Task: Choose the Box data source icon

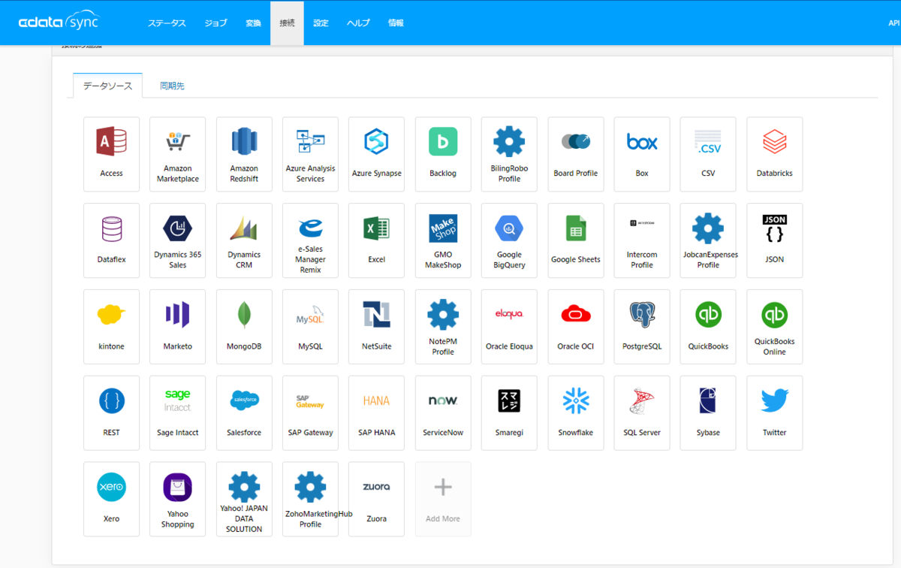Action: (x=642, y=154)
